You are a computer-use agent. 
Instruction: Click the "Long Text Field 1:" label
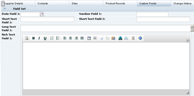point(9,28)
